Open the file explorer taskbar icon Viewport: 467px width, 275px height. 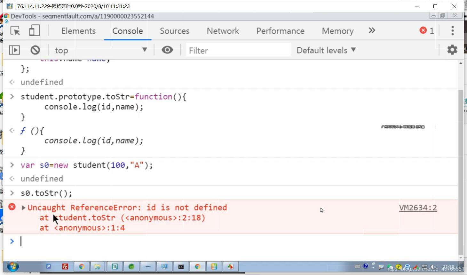pyautogui.click(x=98, y=266)
